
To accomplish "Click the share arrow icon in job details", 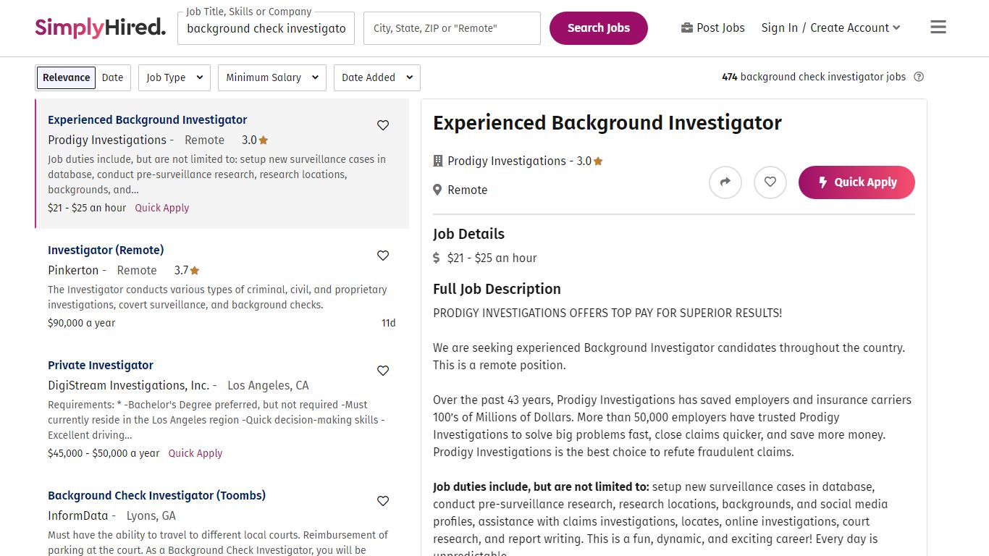I will [x=725, y=182].
